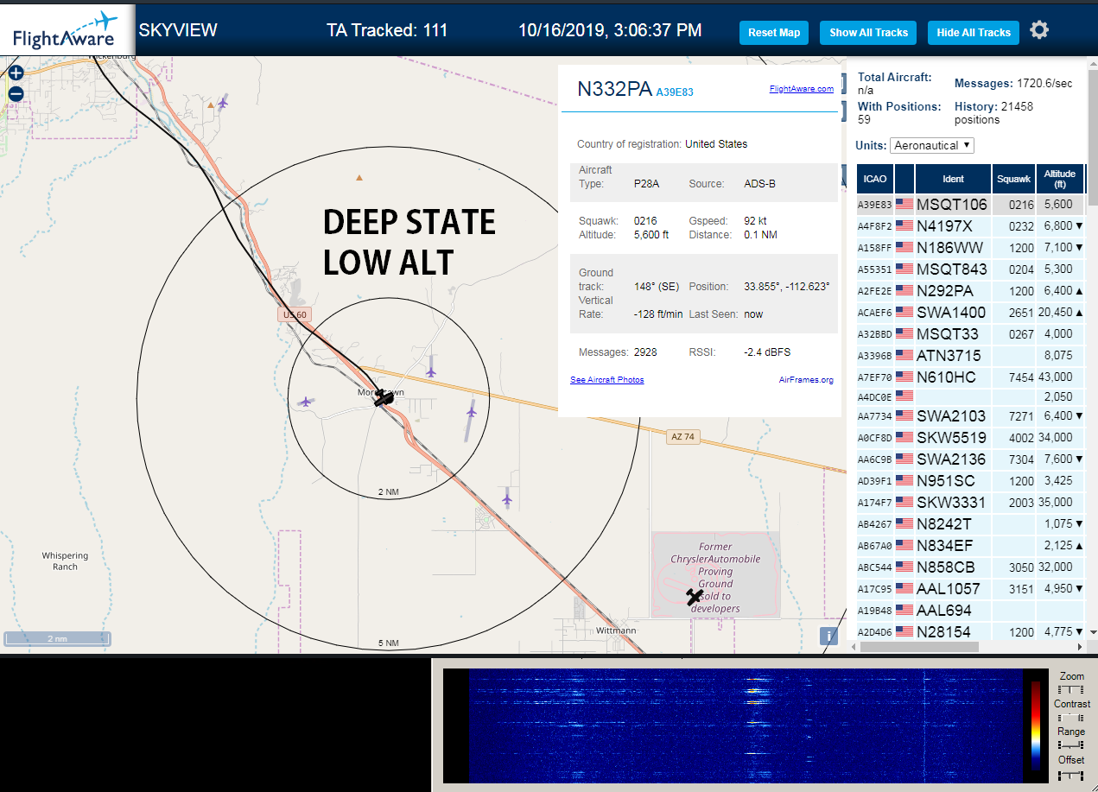The image size is (1098, 792).
Task: Click US flag in SWA1400 row
Action: click(x=904, y=313)
